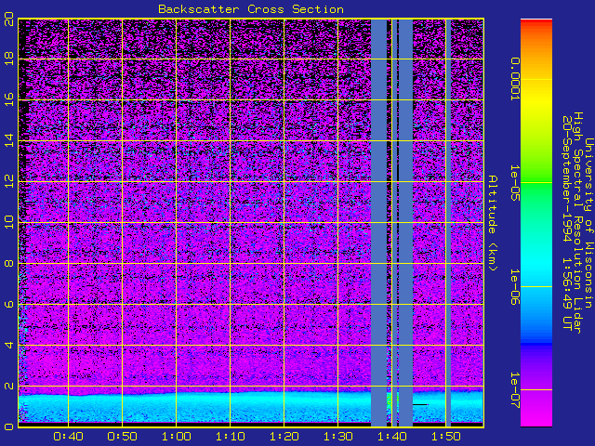
Task: Click the altitude label 0
Action: pos(9,426)
